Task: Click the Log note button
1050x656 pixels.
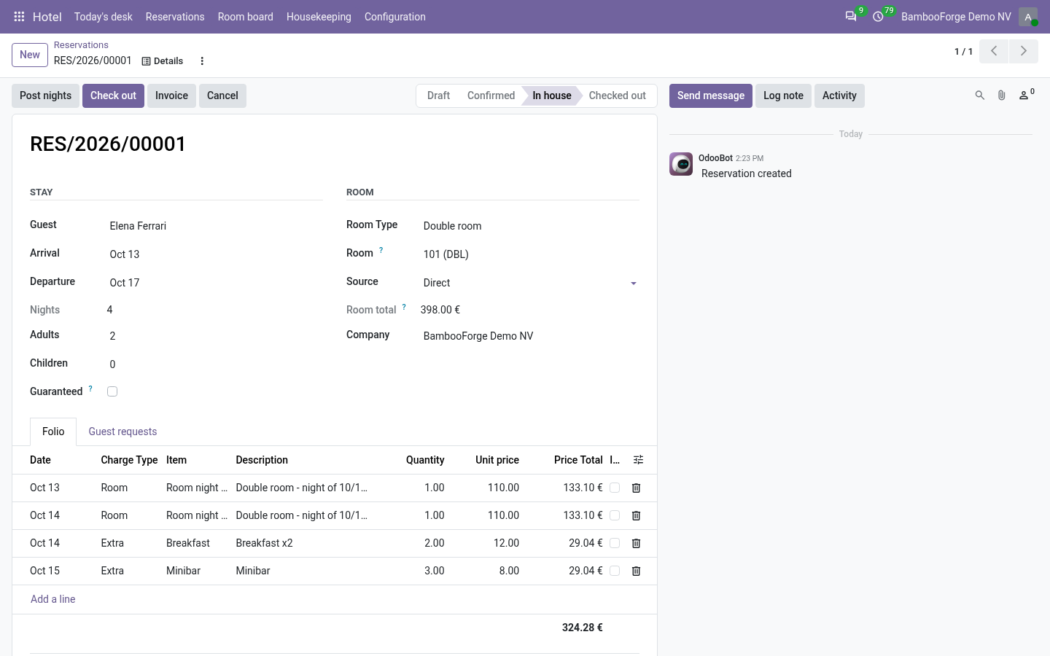Action: coord(783,95)
